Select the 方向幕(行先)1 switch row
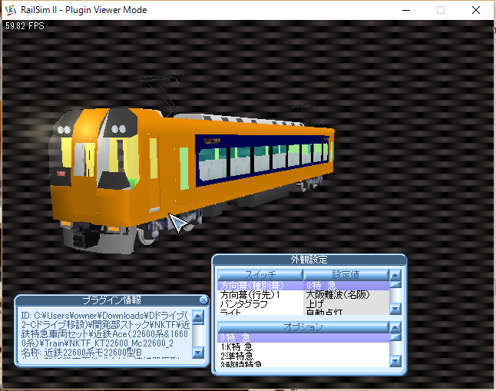The image size is (496, 391). pos(260,295)
